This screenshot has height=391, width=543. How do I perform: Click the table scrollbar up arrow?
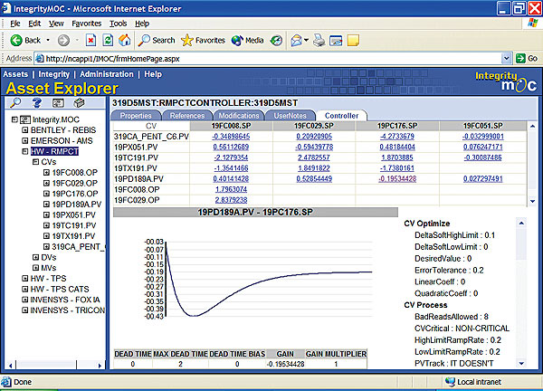(x=533, y=126)
